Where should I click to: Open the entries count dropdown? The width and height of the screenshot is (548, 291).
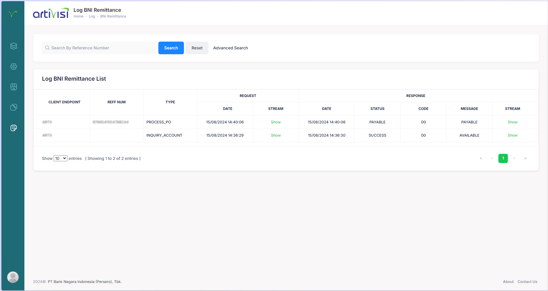point(60,158)
